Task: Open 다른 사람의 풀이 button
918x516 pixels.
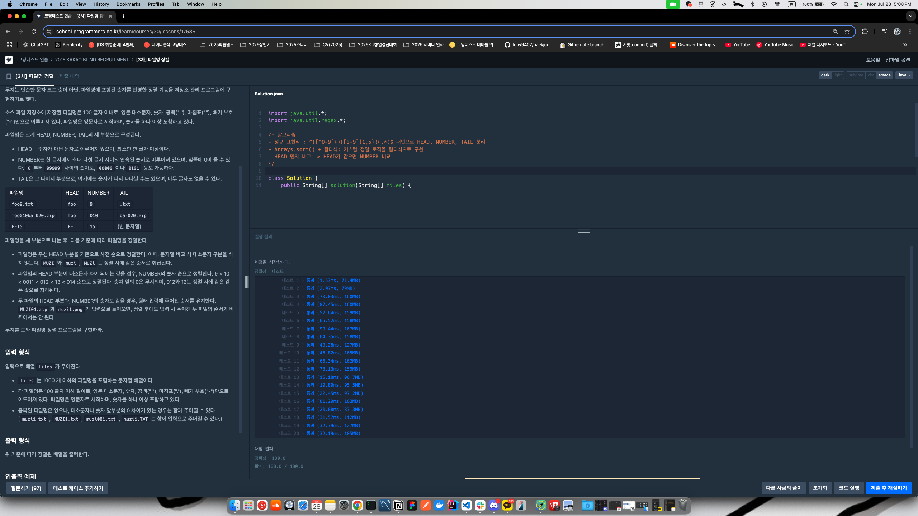Action: pos(784,488)
